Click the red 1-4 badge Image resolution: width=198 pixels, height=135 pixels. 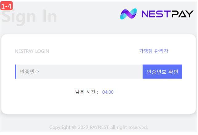click(6, 6)
